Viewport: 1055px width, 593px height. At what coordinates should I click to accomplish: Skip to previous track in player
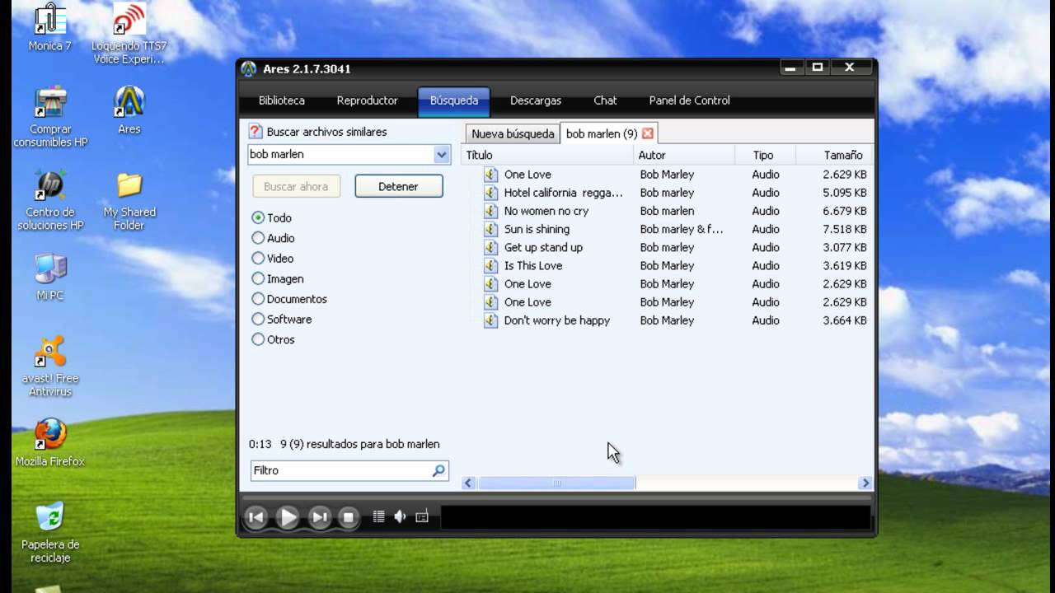(x=256, y=517)
